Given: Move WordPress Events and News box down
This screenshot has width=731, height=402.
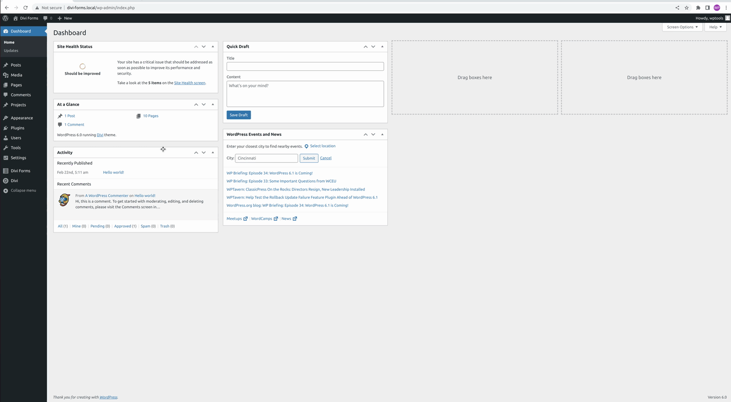Looking at the screenshot, I should (x=373, y=134).
